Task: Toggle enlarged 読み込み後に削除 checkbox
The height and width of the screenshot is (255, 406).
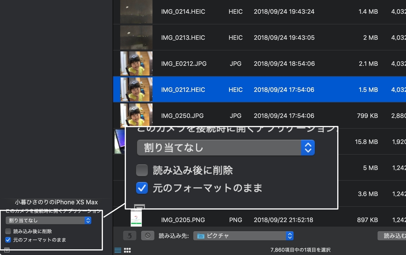Action: [x=142, y=170]
